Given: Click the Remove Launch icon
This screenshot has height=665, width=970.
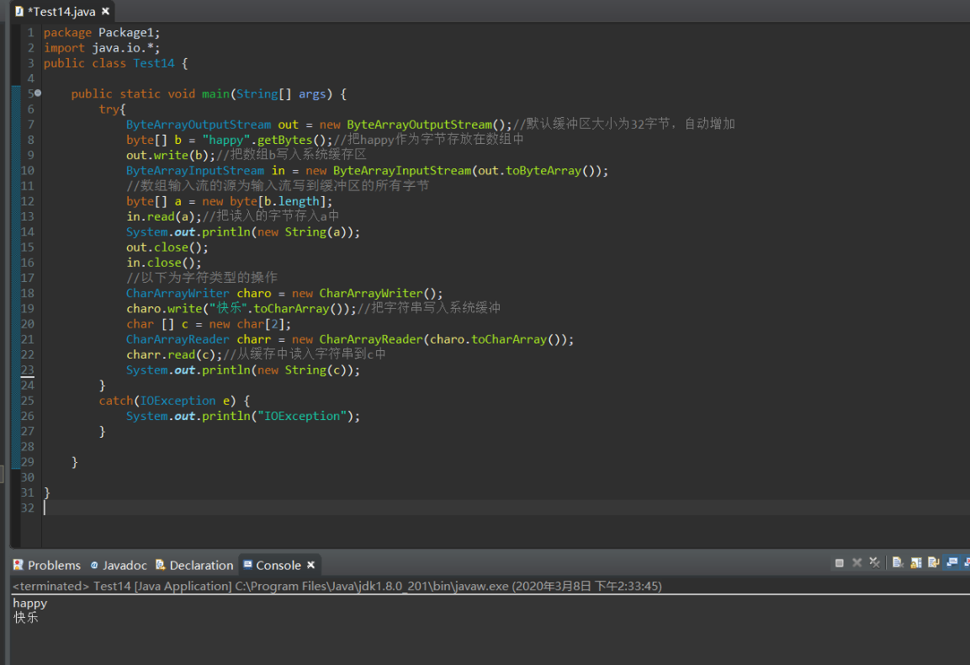Looking at the screenshot, I should coord(857,563).
